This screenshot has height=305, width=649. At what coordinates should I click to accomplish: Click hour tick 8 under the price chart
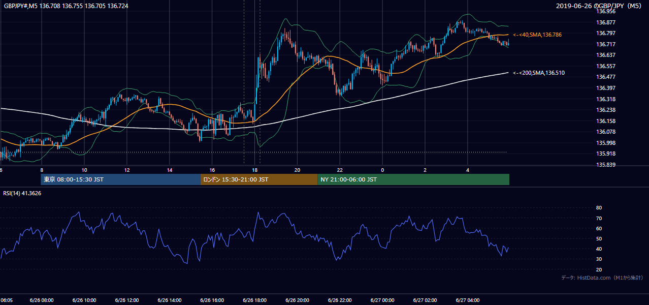pyautogui.click(x=42, y=170)
